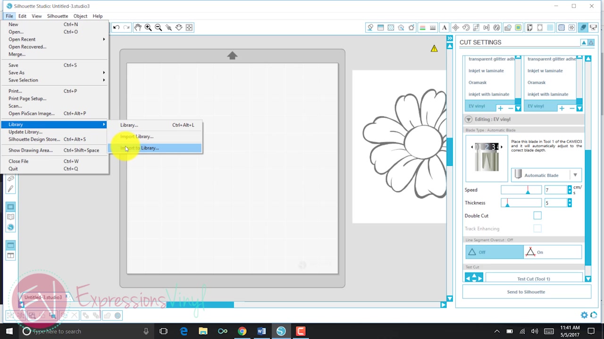This screenshot has height=339, width=604.
Task: Click the upward arrow on the cutting mat
Action: pos(232,56)
